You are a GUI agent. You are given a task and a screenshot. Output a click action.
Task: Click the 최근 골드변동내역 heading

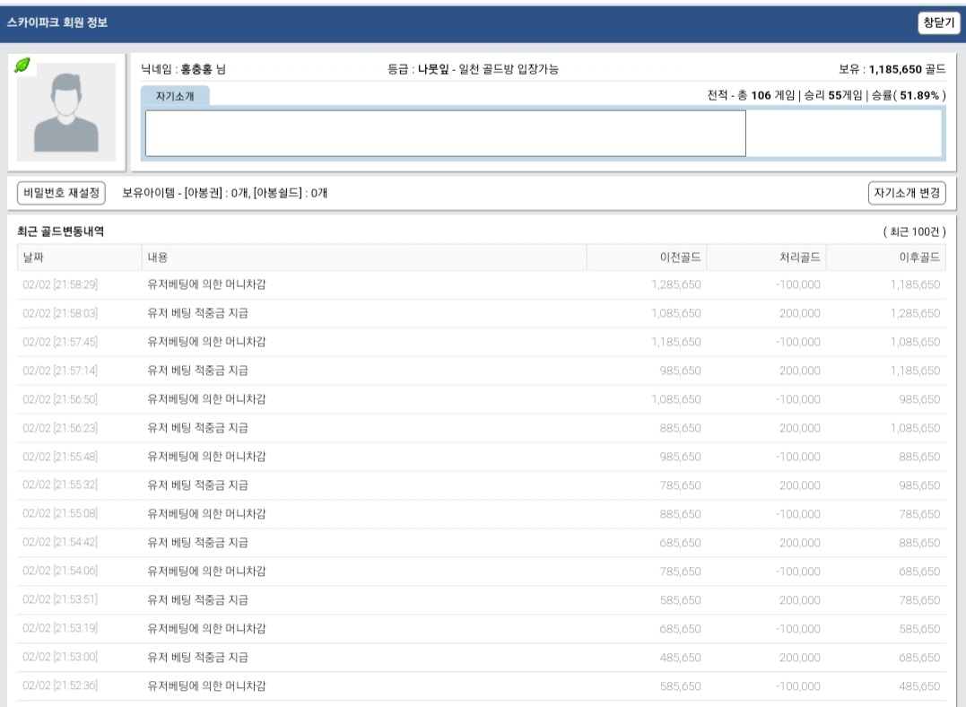[60, 231]
